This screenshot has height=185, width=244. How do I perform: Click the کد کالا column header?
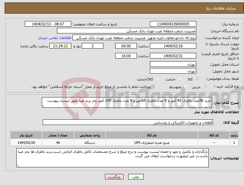point(214,135)
